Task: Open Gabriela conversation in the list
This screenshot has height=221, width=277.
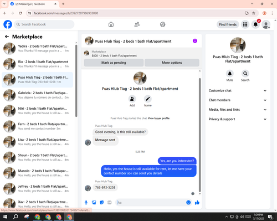Action: 37,95
